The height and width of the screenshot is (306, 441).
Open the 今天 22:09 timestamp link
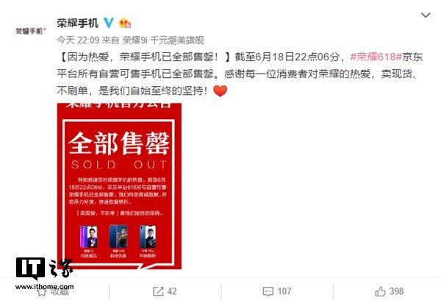coord(78,40)
